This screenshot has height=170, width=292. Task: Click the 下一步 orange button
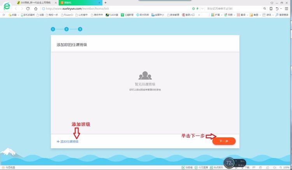point(224,141)
